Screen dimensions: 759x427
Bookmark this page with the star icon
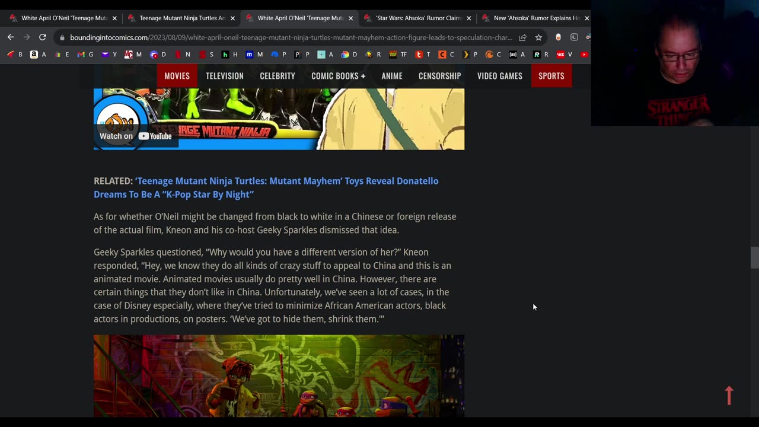[538, 37]
